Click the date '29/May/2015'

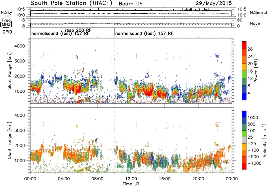[214, 3]
